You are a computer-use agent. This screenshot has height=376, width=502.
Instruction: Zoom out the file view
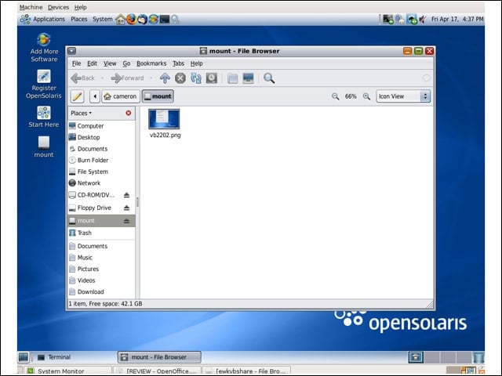335,96
